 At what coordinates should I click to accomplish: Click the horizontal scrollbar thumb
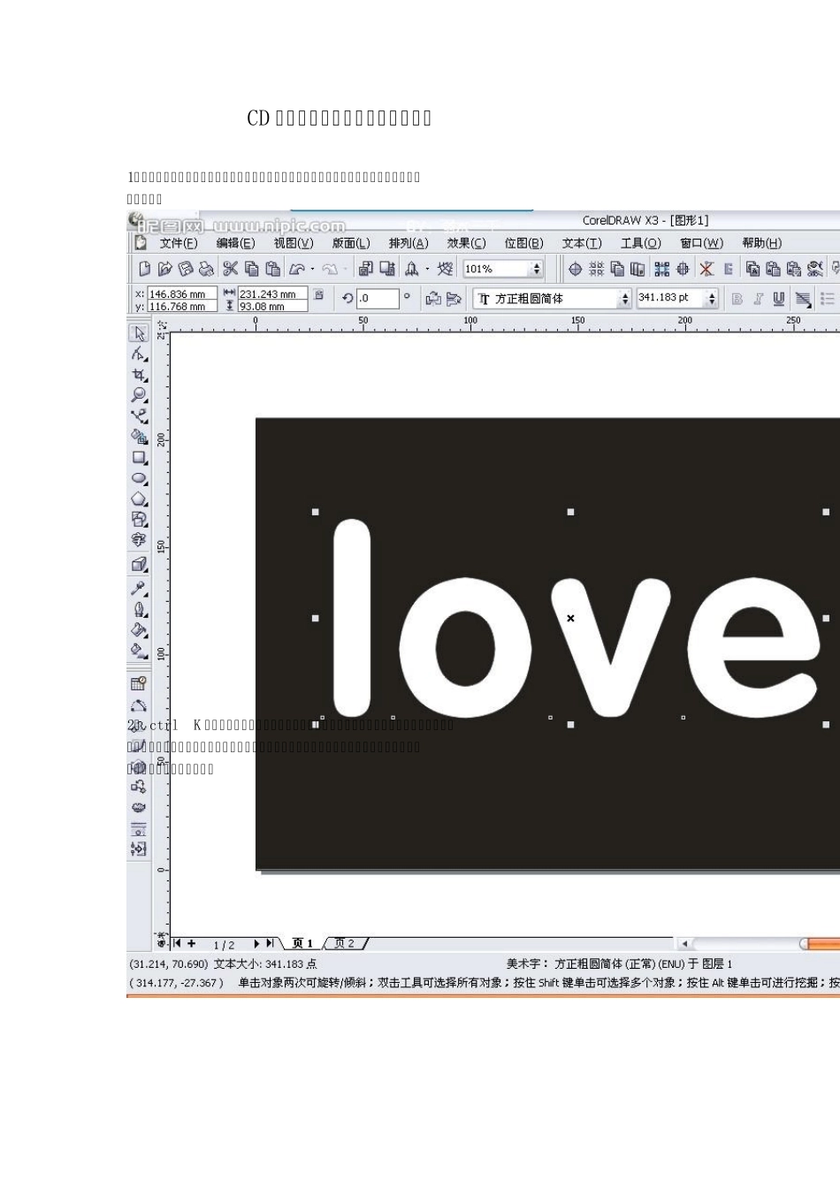821,944
